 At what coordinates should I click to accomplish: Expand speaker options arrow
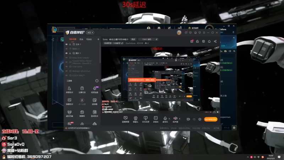click(180, 119)
